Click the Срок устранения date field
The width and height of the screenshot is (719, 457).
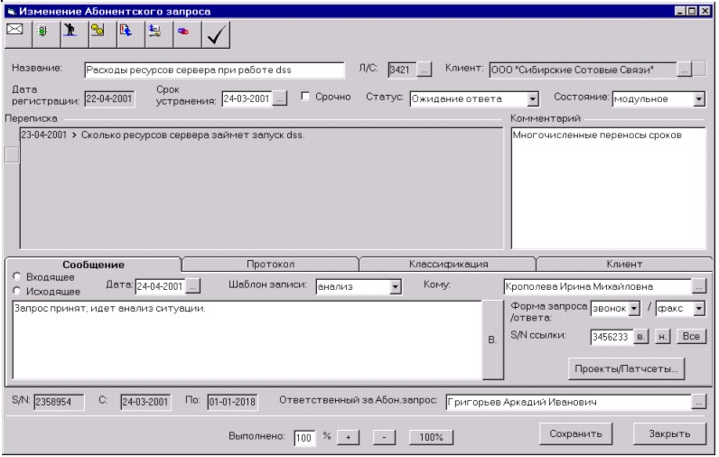point(247,98)
